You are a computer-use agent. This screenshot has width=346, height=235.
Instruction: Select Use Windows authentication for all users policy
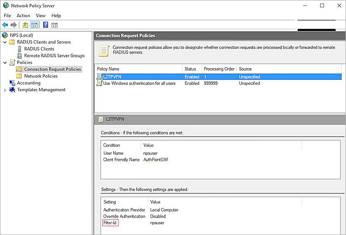pos(139,83)
